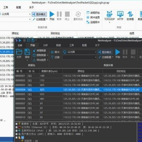Switch to the 关于 tab in dark window
Viewport: 142px width, 142px height.
tap(97, 45)
